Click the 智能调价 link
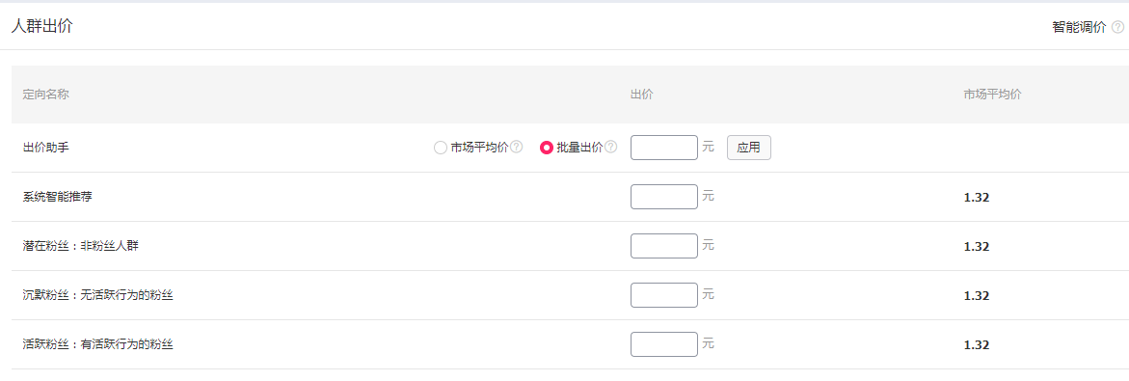 [1079, 27]
